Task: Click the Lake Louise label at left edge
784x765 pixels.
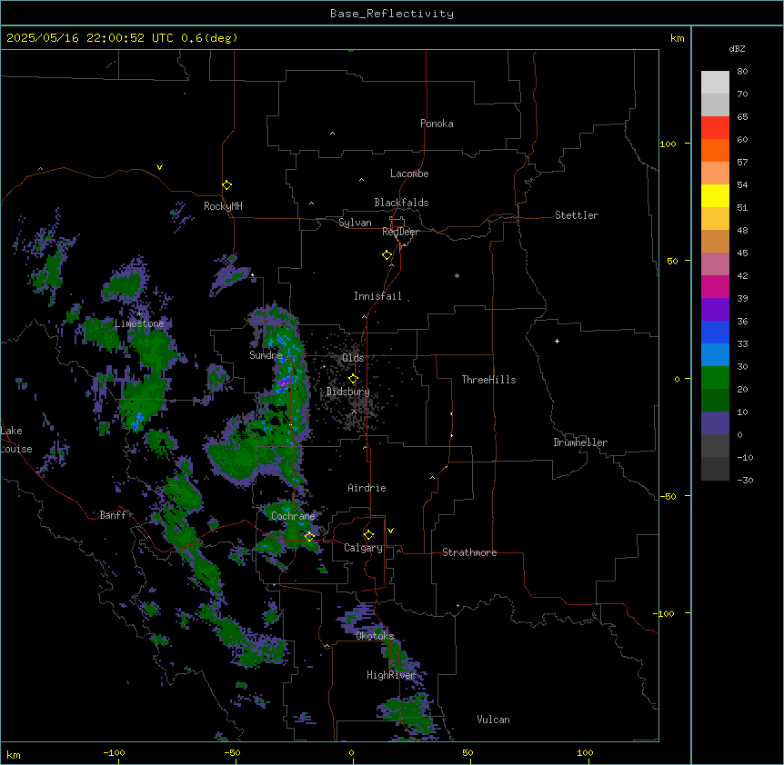Action: coord(16,440)
